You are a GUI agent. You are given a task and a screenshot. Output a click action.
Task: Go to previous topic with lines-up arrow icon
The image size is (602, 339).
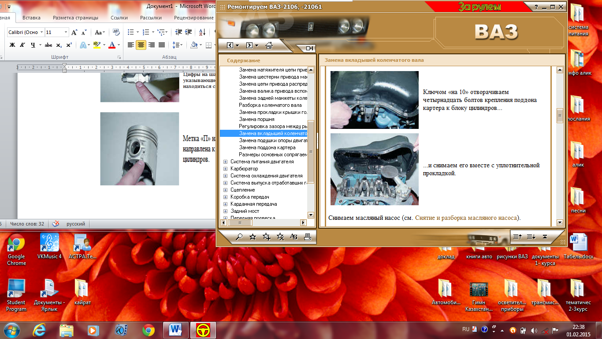517,237
